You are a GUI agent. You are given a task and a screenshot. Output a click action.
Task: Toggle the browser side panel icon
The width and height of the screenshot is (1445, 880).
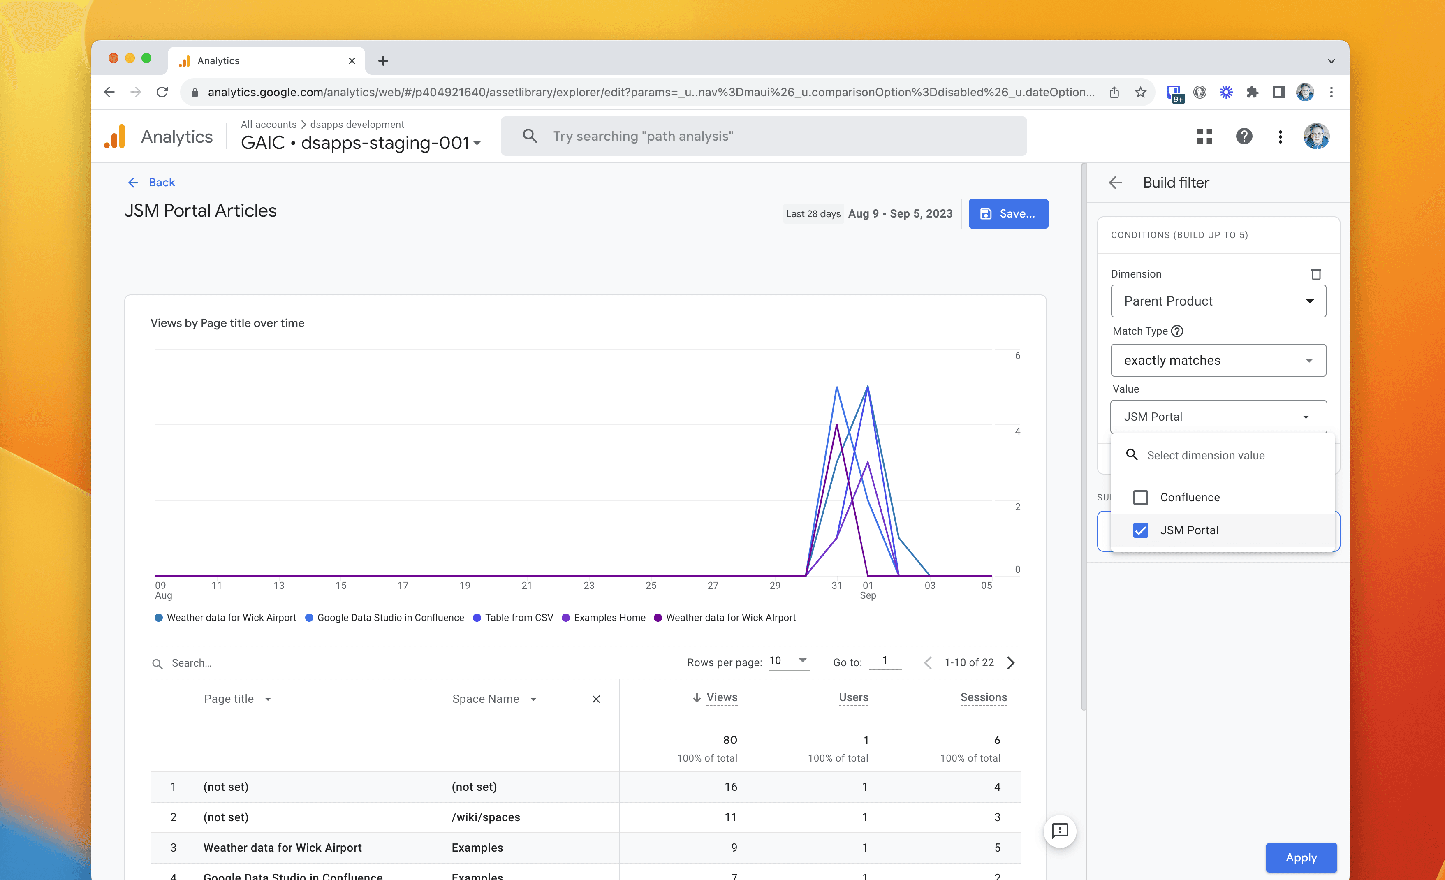tap(1278, 92)
